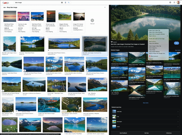Viewport: 182px width, 135px height.
Task: Select Search Image with Google Lens
Action: point(157,53)
